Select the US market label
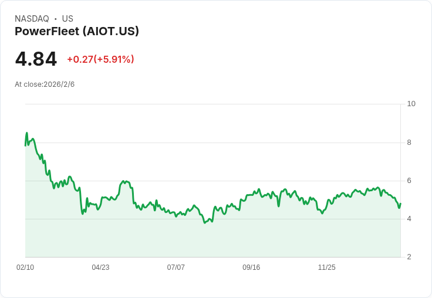 pyautogui.click(x=67, y=19)
